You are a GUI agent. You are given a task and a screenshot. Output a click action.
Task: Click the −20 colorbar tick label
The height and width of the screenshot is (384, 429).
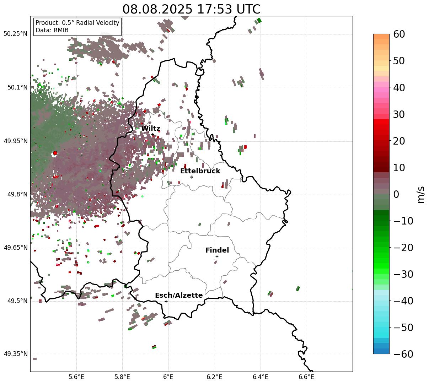pos(403,247)
